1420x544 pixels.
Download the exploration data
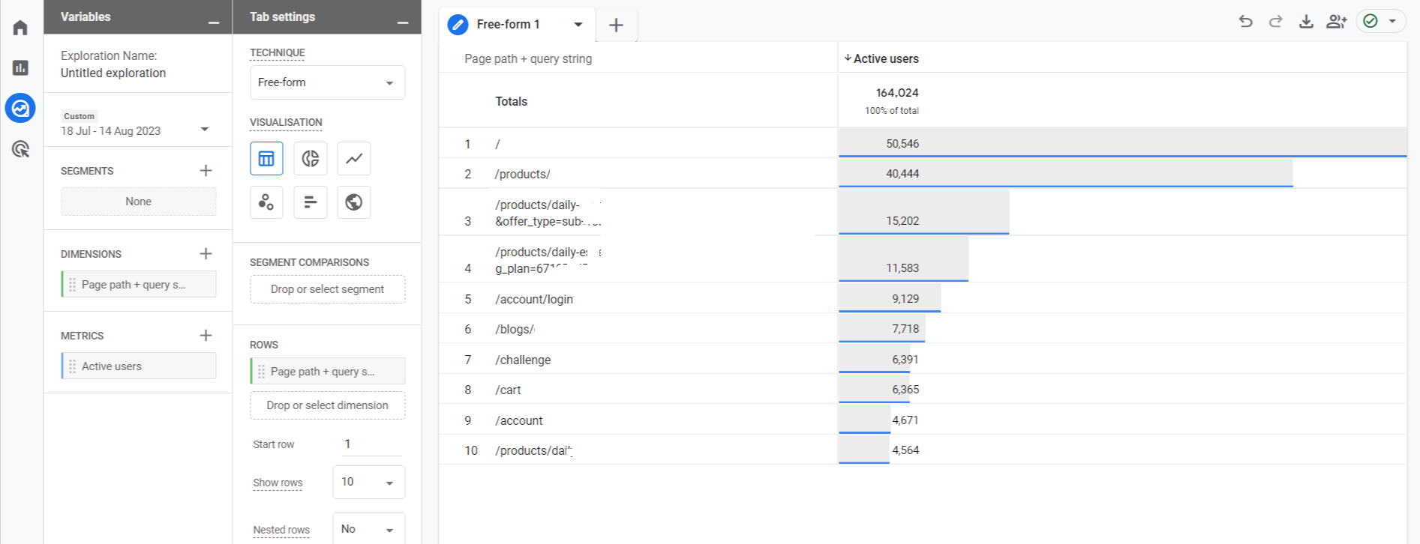point(1306,21)
